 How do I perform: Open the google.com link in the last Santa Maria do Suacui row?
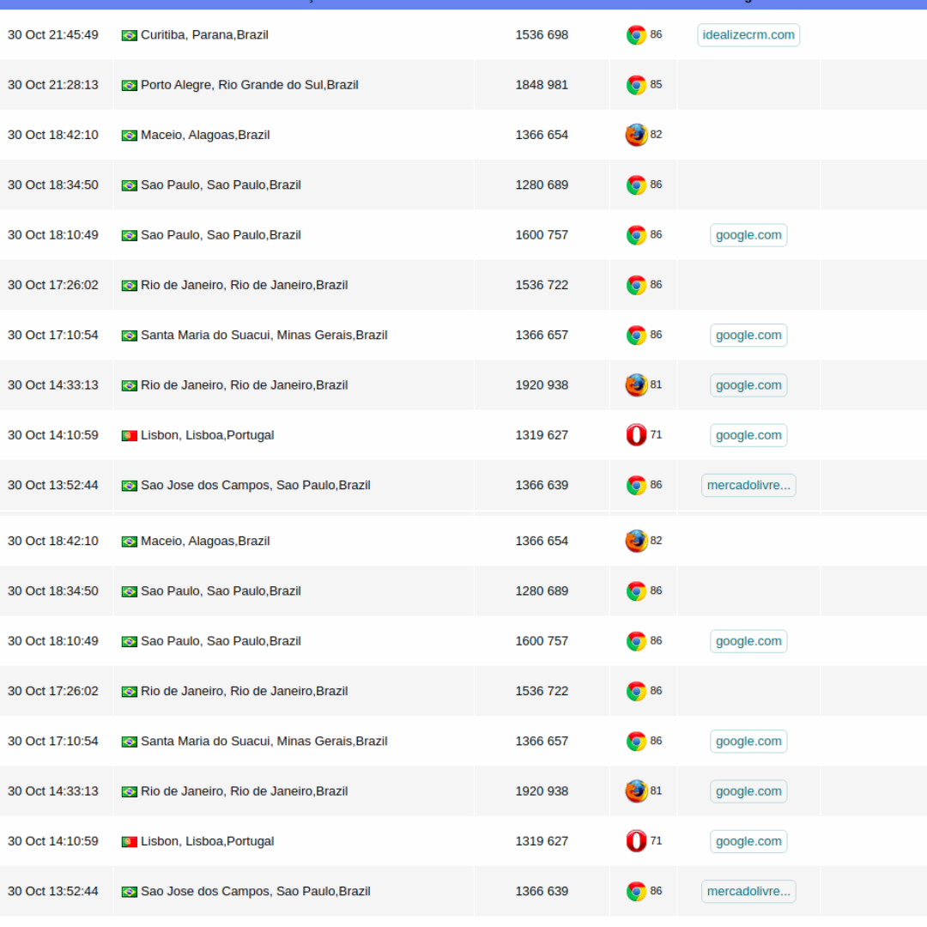748,741
